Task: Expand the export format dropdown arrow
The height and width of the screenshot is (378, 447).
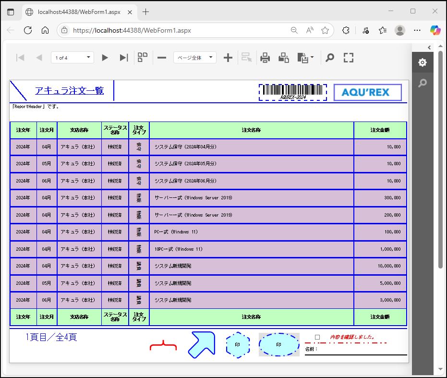Action: [312, 58]
